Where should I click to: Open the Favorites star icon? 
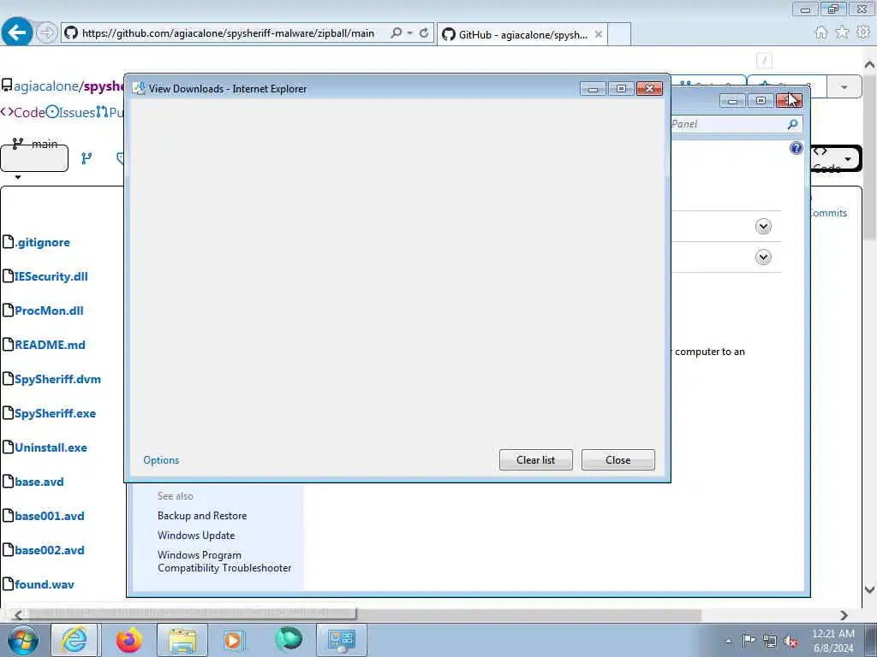842,33
